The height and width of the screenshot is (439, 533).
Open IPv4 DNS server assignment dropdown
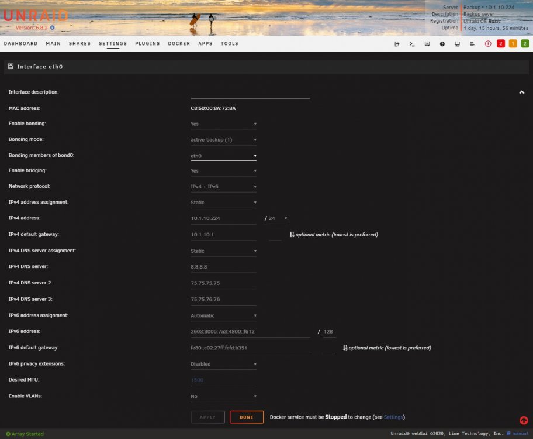pyautogui.click(x=224, y=251)
